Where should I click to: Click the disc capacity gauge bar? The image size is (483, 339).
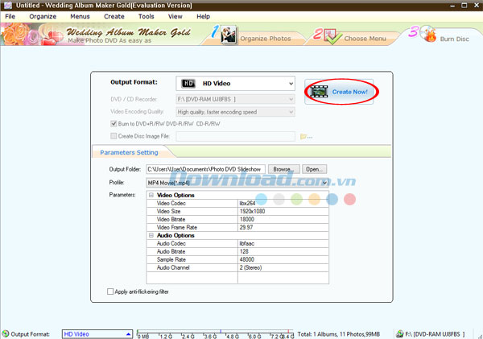tap(215, 333)
